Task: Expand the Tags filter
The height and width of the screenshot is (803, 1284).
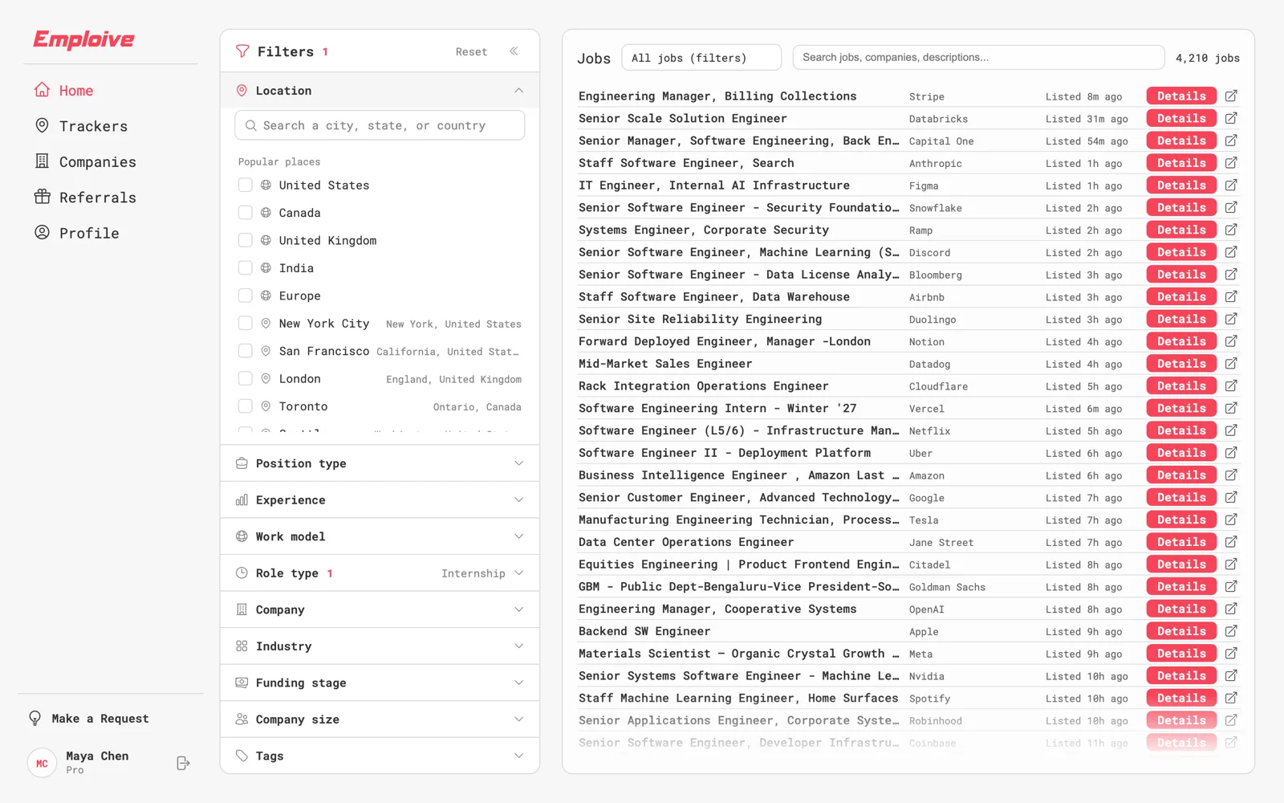Action: pos(380,756)
